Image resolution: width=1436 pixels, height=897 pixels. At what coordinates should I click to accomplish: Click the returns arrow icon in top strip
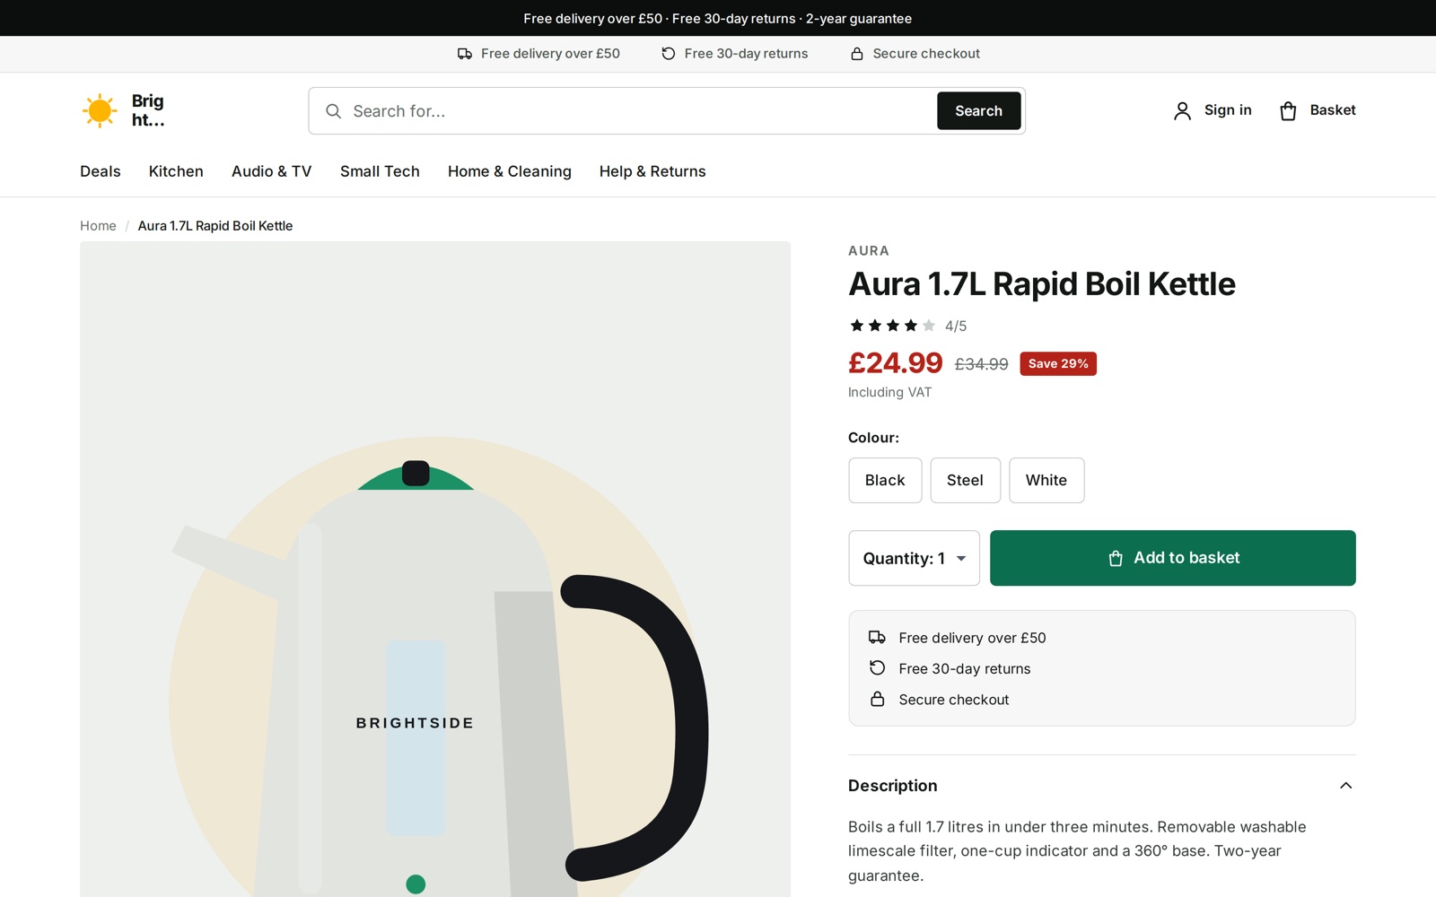pyautogui.click(x=669, y=54)
